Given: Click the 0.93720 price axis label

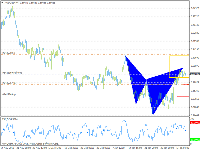Looking at the screenshot, I should [x=195, y=16].
